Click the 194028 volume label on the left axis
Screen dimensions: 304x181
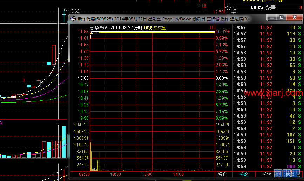(81, 125)
